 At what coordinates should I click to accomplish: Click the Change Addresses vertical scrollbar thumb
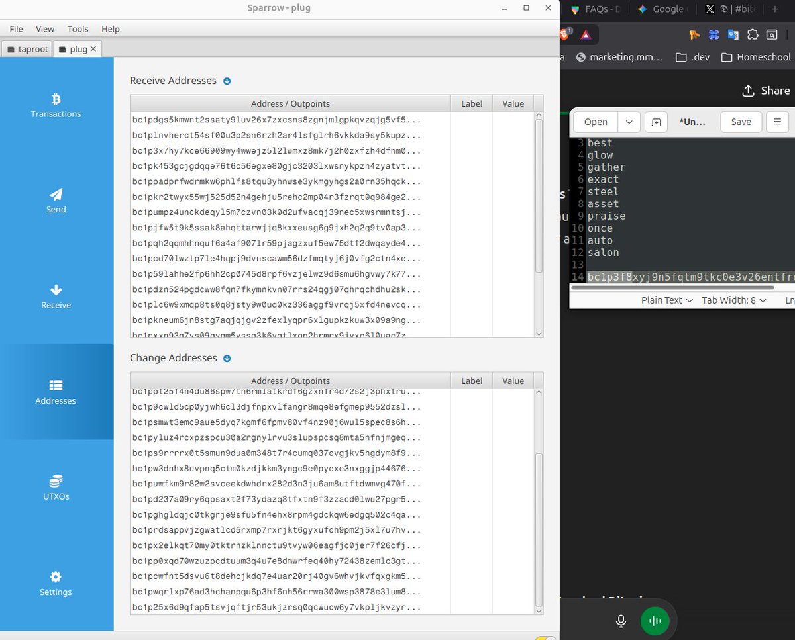(539, 529)
